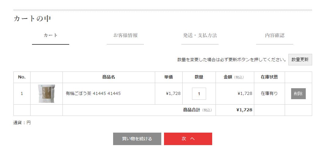Switch to 内容確認 step tab
Screen dimensions: 321x160
pos(275,36)
